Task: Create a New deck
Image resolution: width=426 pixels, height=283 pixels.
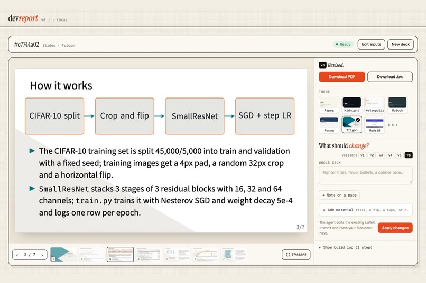Action: 401,44
